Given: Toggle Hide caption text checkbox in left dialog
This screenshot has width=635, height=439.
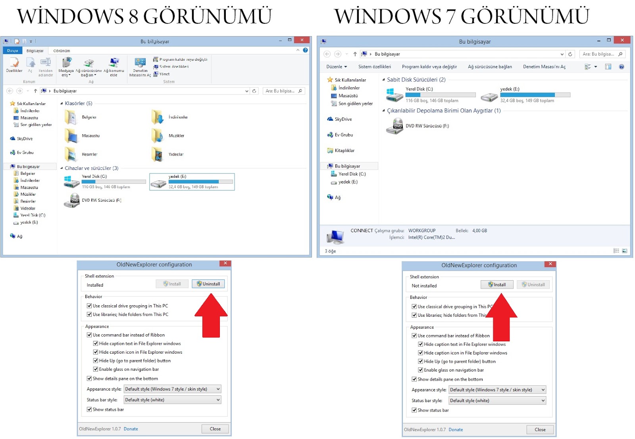Looking at the screenshot, I should pos(96,344).
